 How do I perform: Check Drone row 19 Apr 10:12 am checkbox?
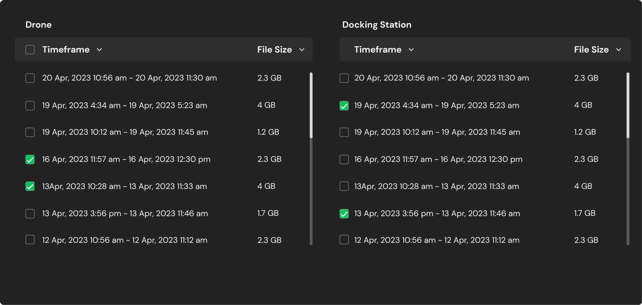click(x=30, y=132)
